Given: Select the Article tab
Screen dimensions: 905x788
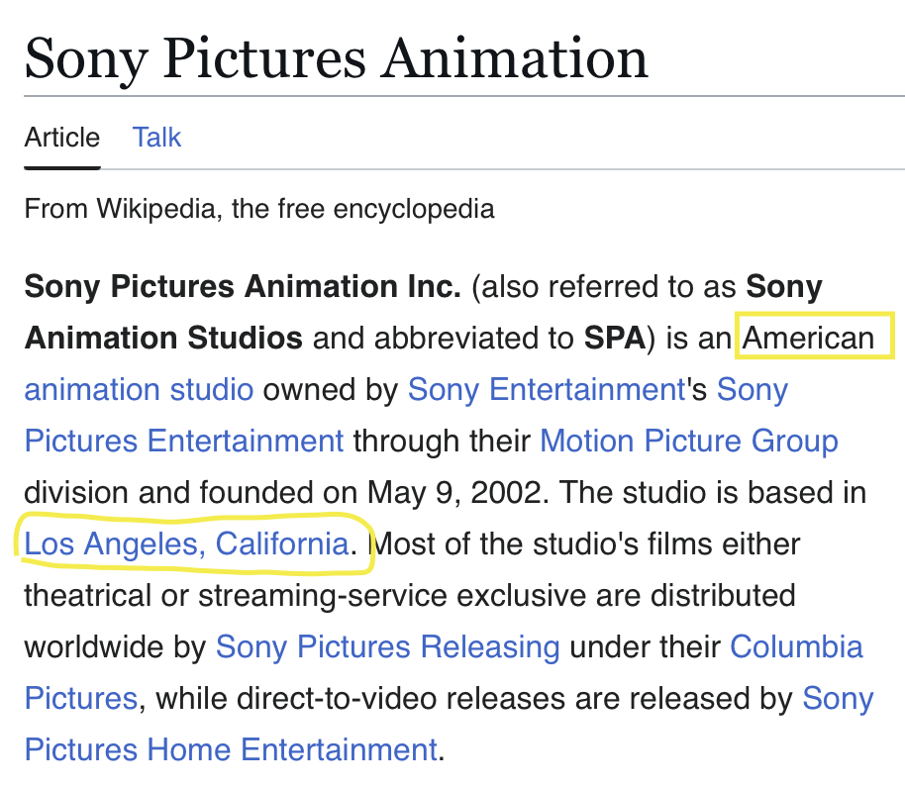Looking at the screenshot, I should [x=61, y=137].
